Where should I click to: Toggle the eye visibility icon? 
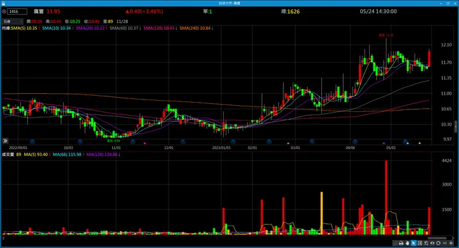(x=432, y=243)
